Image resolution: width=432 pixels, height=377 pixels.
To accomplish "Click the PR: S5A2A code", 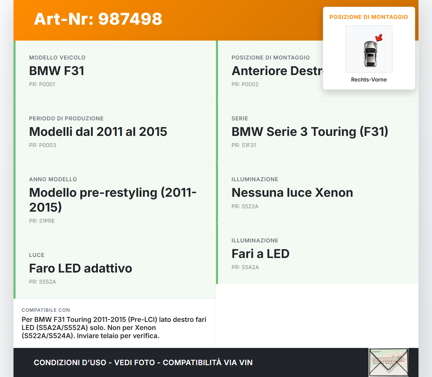I will (x=245, y=267).
